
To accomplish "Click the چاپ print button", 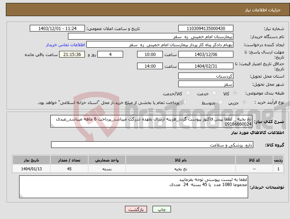I will click(162, 209).
